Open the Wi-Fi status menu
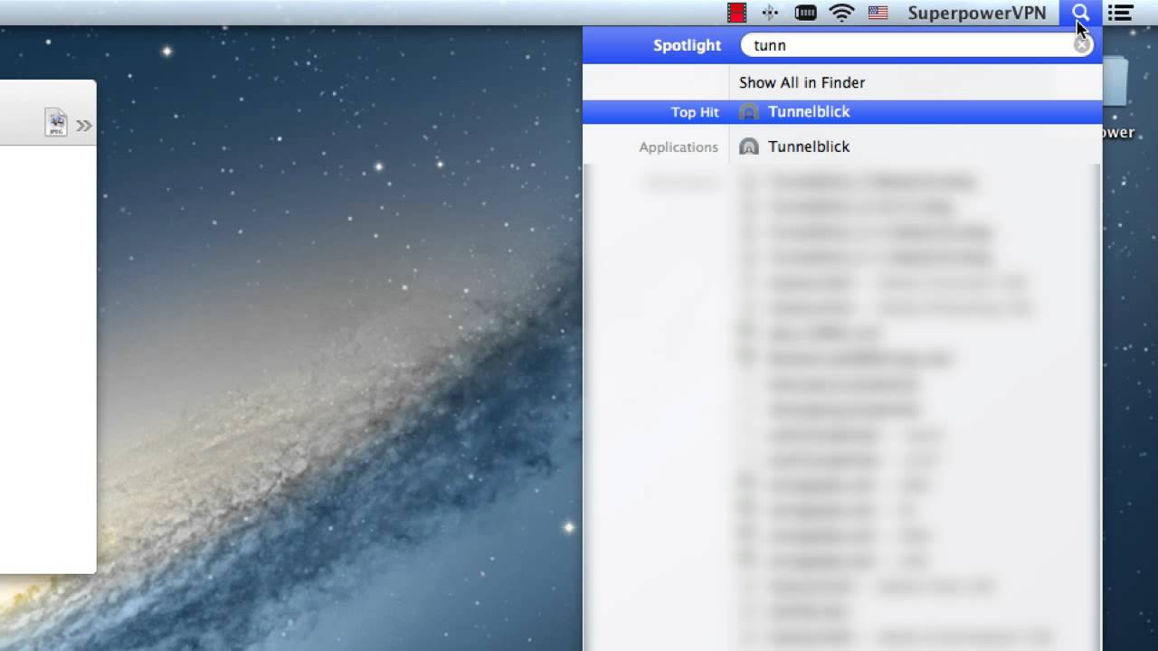The width and height of the screenshot is (1158, 651). (x=841, y=13)
